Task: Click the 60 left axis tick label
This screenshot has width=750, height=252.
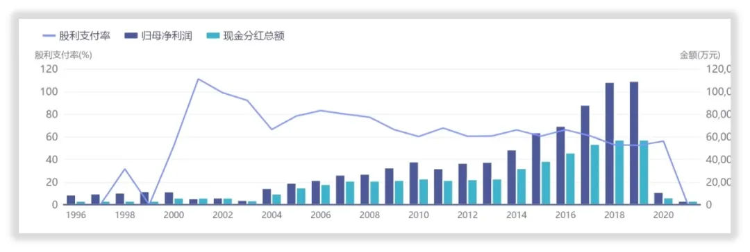Action: 52,137
